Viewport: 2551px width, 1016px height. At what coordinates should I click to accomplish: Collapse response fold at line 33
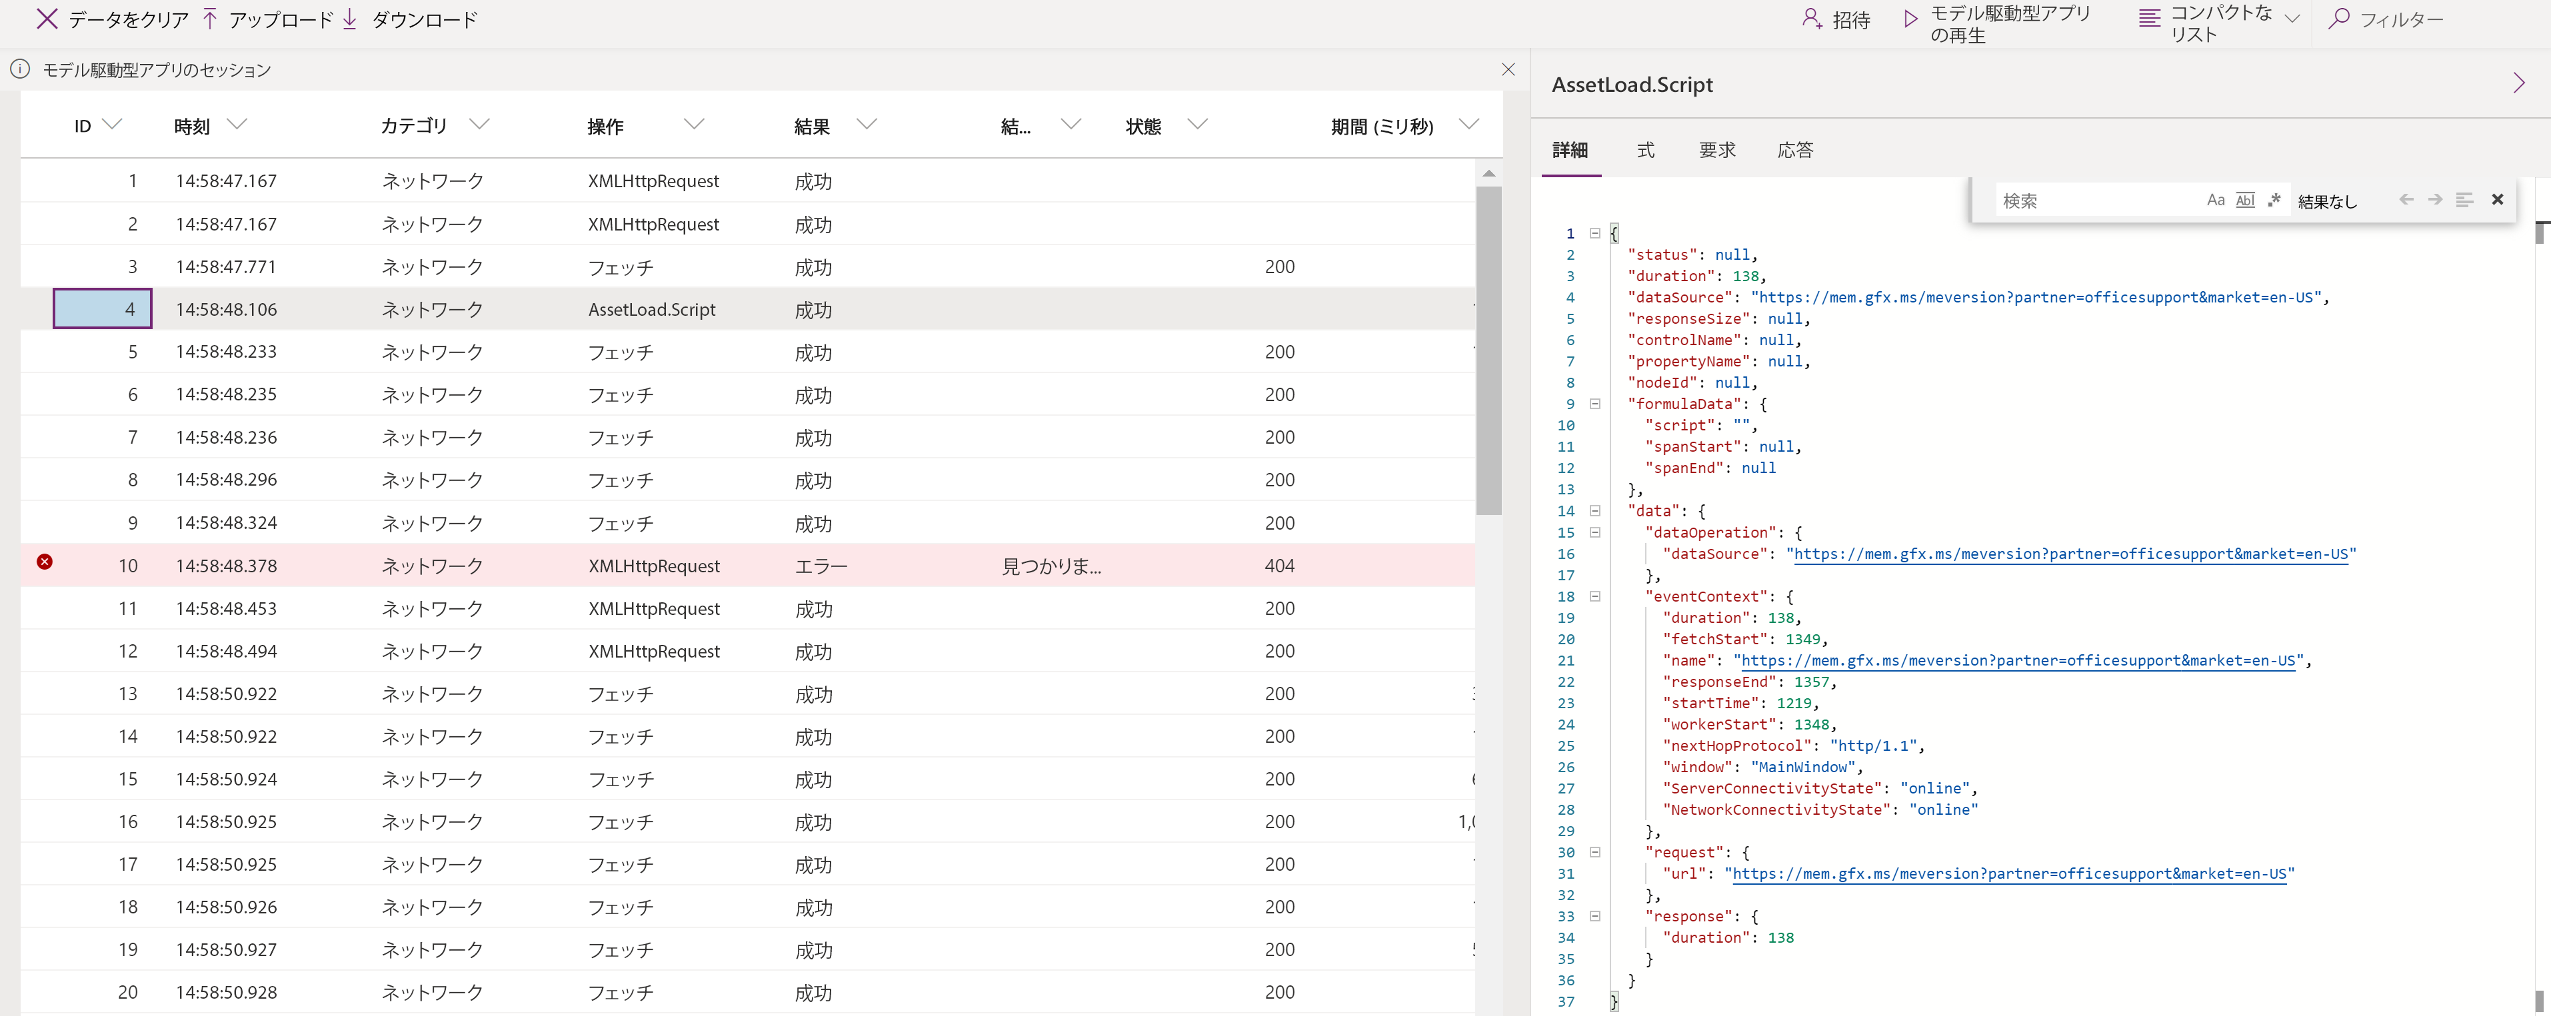pos(1594,916)
